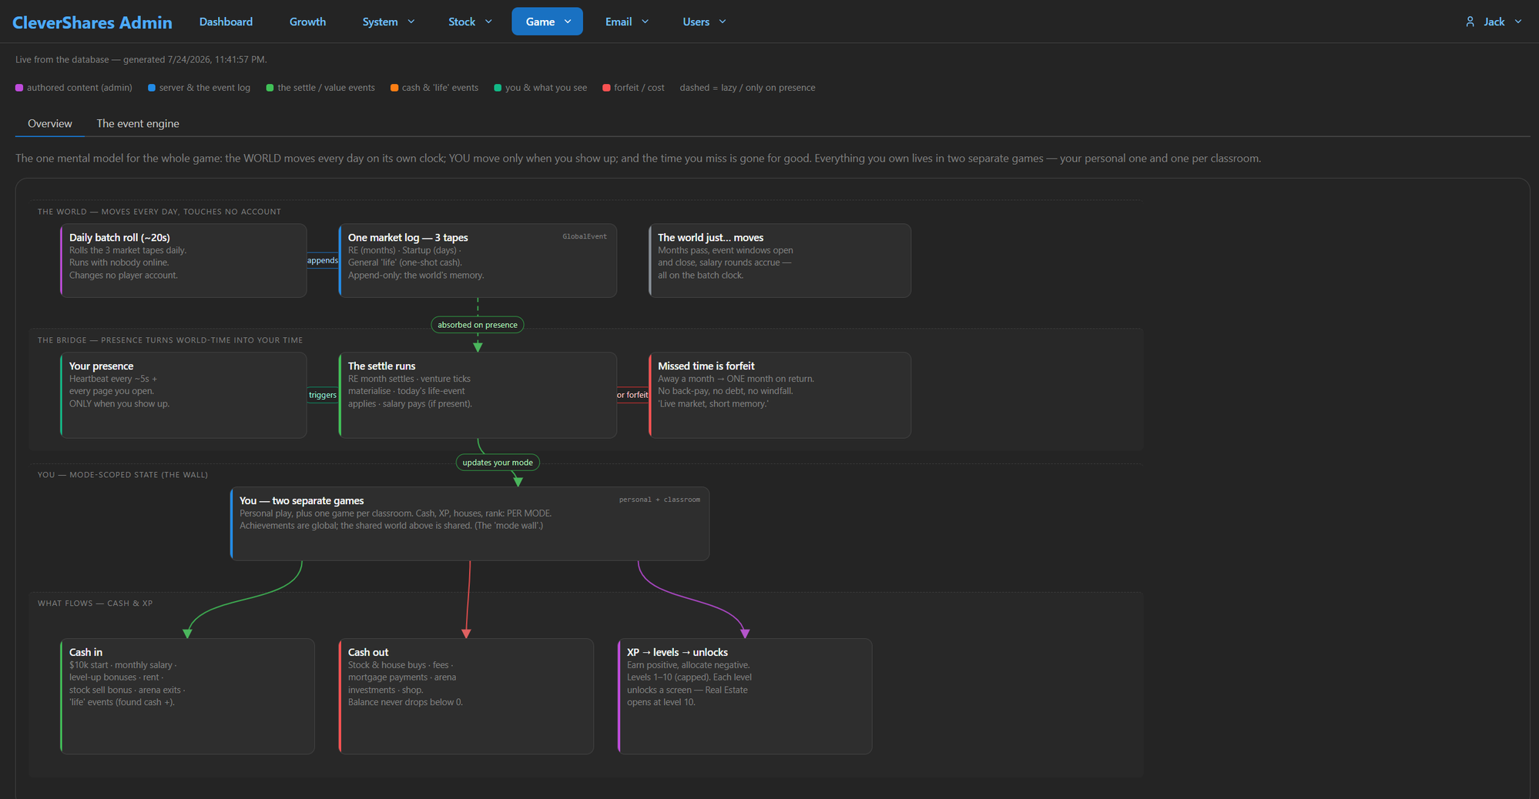
Task: Click the 'absorbed on presence' edge label
Action: click(x=478, y=325)
